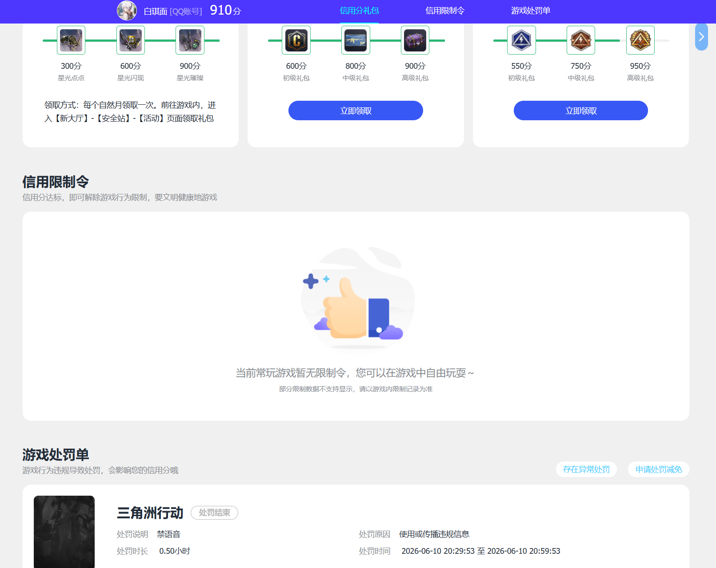
Task: Select the penalty time range 2026-06-10 text
Action: [x=481, y=551]
